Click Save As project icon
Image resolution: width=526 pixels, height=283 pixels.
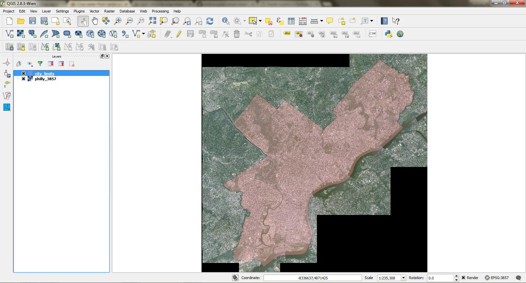[44, 21]
